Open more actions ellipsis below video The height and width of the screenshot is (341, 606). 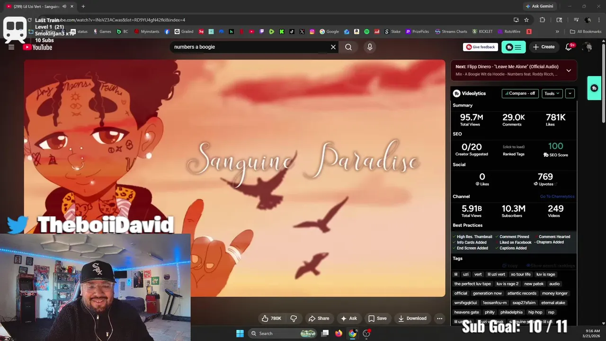(439, 318)
